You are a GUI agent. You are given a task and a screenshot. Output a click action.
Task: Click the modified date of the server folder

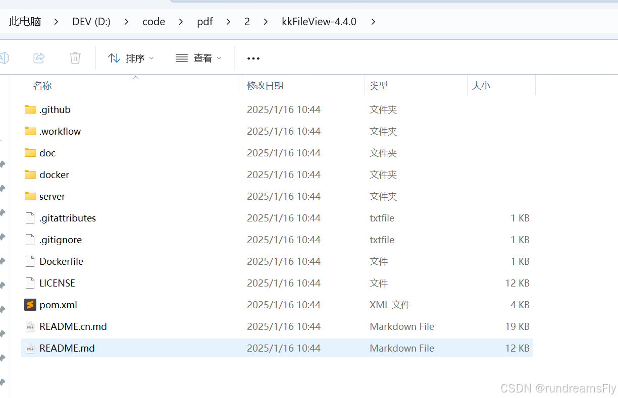click(x=284, y=196)
